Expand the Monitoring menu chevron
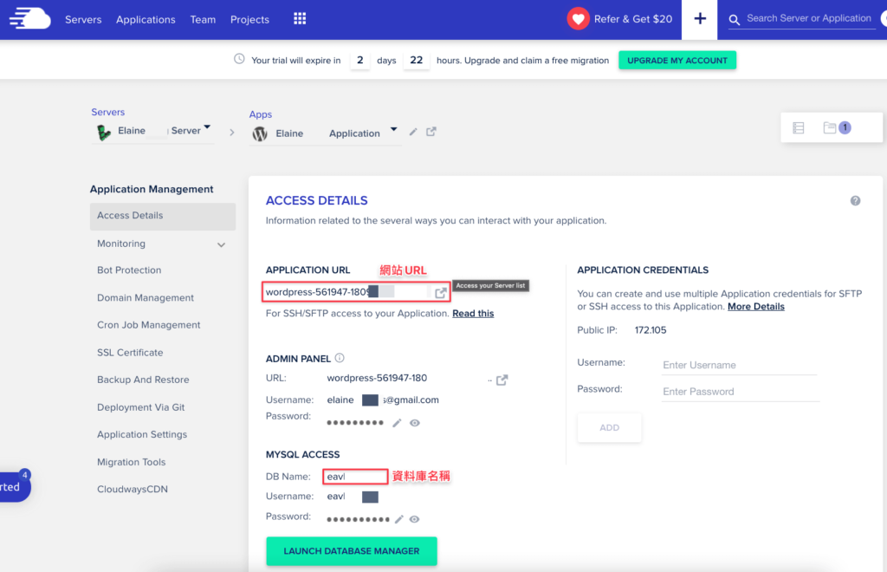Image resolution: width=887 pixels, height=572 pixels. (x=221, y=245)
